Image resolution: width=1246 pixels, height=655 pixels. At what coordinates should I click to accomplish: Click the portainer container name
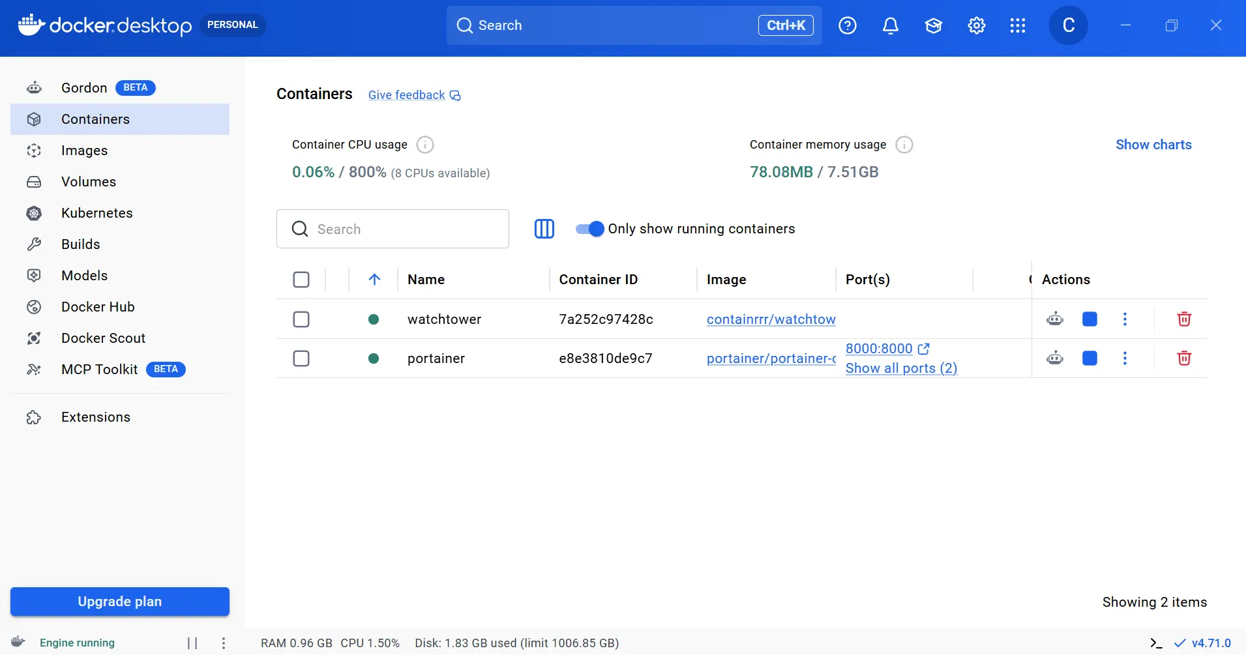click(x=436, y=358)
